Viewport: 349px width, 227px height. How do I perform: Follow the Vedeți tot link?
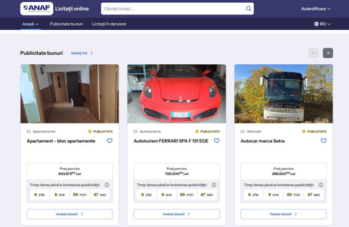coord(81,53)
